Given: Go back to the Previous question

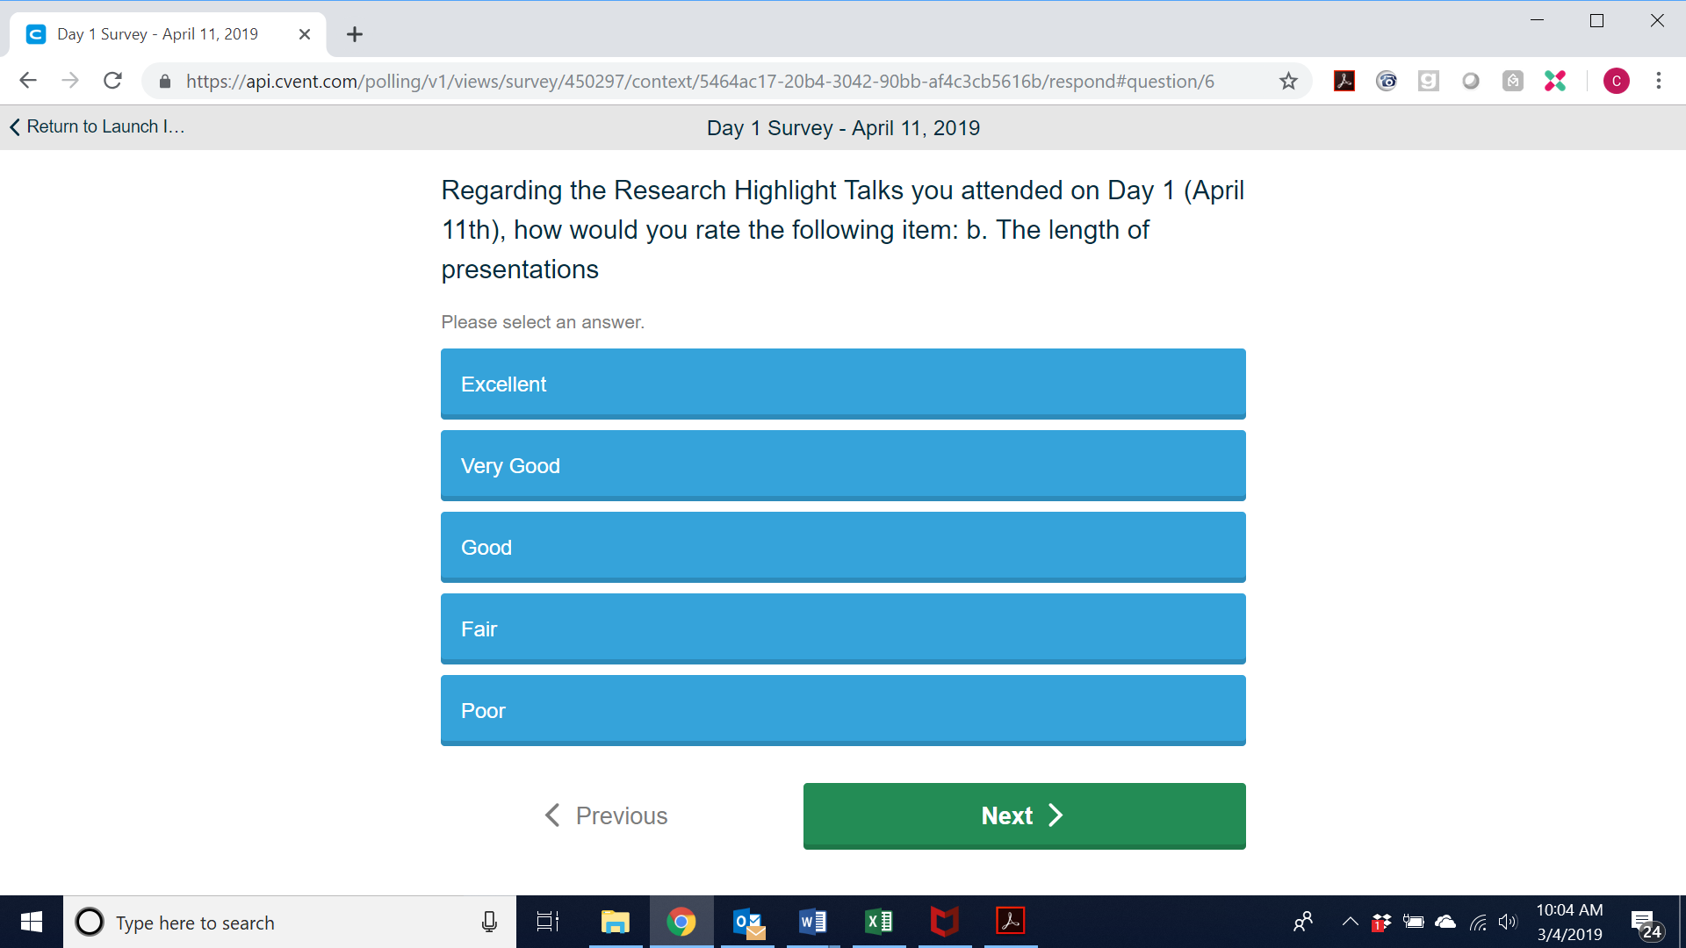Looking at the screenshot, I should [606, 815].
